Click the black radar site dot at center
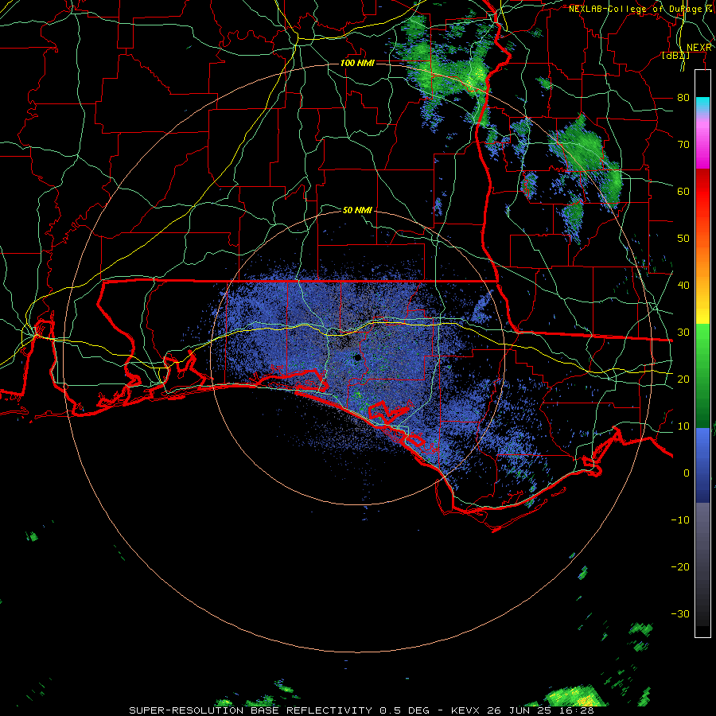The width and height of the screenshot is (716, 716). tap(357, 357)
